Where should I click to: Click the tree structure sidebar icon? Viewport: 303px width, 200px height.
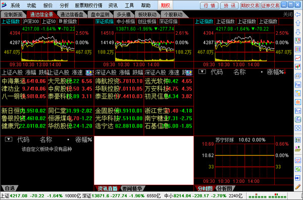(x=298, y=93)
